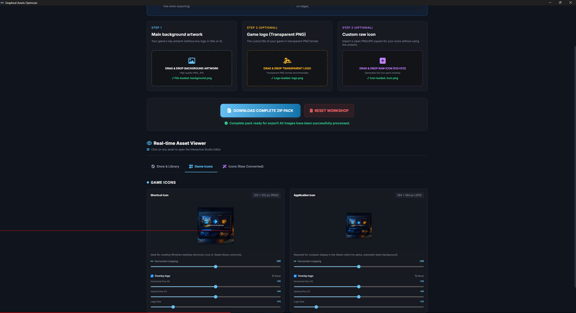Click the horizontal cropping arrows icon under Application Icon
Image resolution: width=576 pixels, height=313 pixels.
295,261
